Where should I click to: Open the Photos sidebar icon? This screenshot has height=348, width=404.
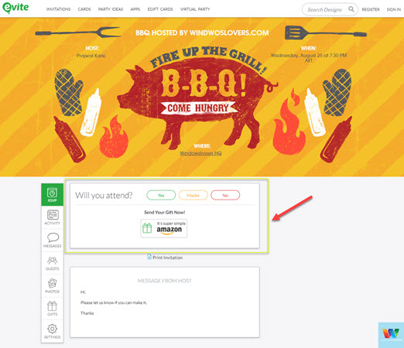53,285
